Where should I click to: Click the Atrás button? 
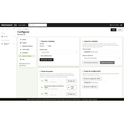pos(114,30)
